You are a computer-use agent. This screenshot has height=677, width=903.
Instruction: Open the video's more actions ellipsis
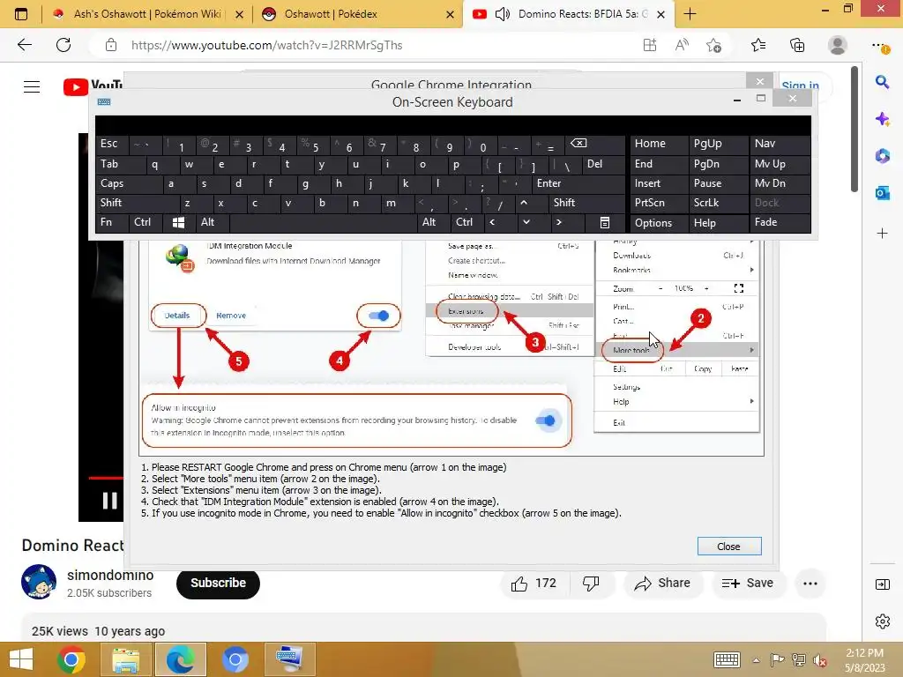(x=810, y=584)
